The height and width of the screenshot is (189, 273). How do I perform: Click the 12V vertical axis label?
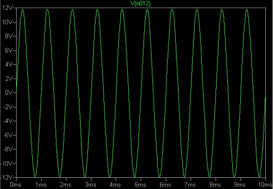[8, 8]
